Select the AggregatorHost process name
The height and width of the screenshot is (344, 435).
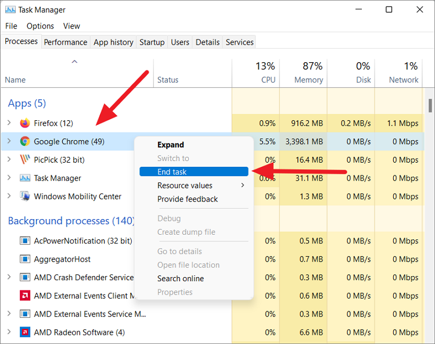(x=62, y=259)
